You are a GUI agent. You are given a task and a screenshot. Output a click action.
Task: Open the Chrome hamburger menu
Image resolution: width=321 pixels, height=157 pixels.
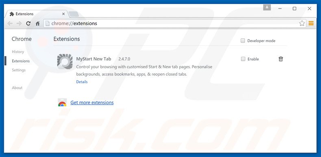click(311, 23)
